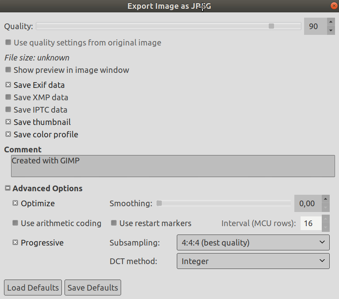Screen dimensions: 339x299
Task: Close the Export Image as JPEG dialog
Action: [334, 6]
